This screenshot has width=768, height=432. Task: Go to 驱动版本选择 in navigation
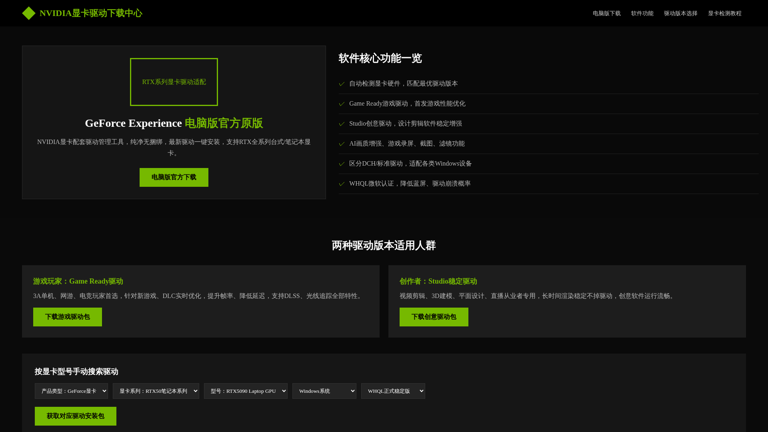[680, 13]
